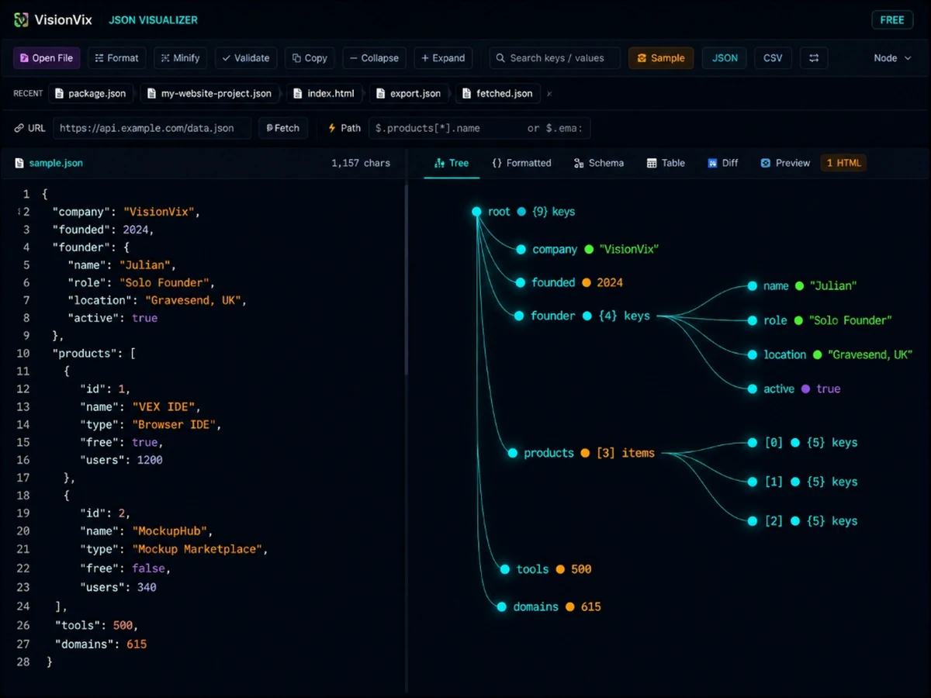Viewport: 931px width, 698px height.
Task: Select the name "Julian" tree node
Action: tap(801, 286)
